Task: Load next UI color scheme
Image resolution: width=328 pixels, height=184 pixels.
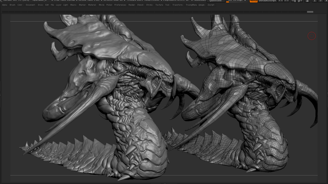Action: (x=300, y=1)
